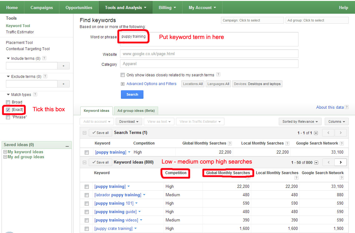
Task: Open Billing dropdown menu
Action: tap(167, 7)
